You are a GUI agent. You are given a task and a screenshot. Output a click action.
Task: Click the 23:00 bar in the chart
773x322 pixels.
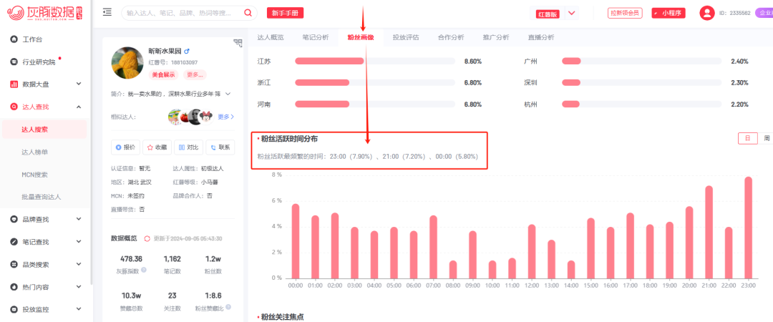pos(748,228)
